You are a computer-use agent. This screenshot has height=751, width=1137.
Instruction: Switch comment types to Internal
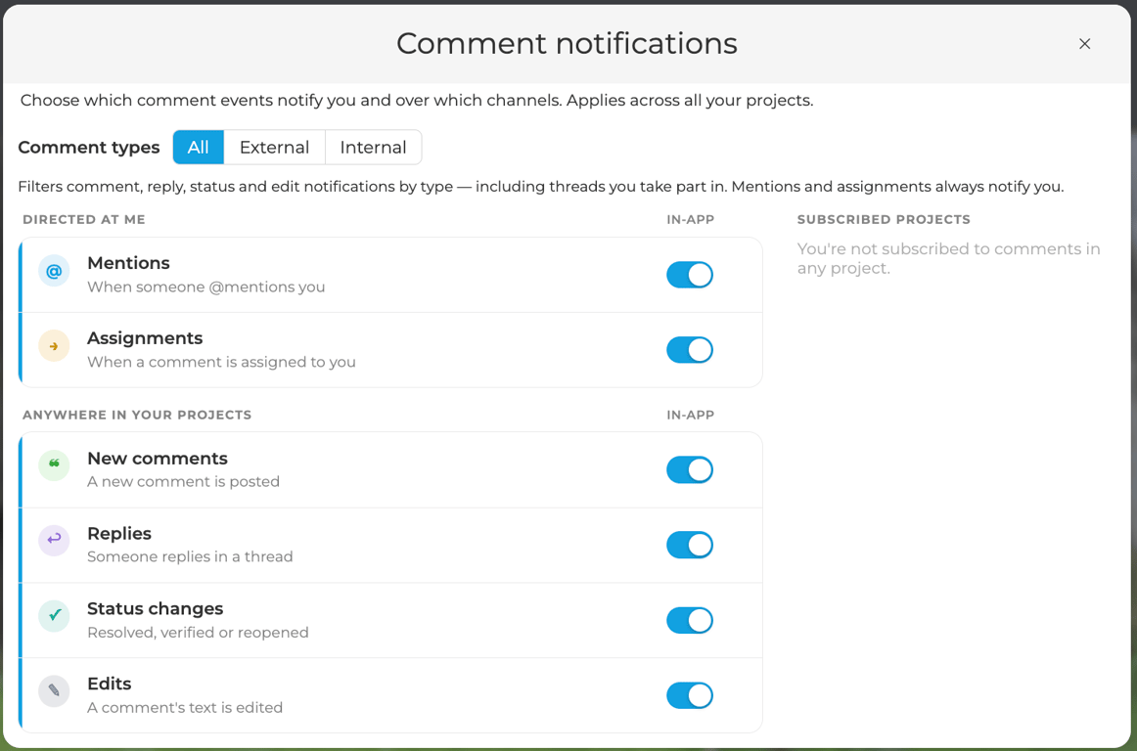pos(374,147)
